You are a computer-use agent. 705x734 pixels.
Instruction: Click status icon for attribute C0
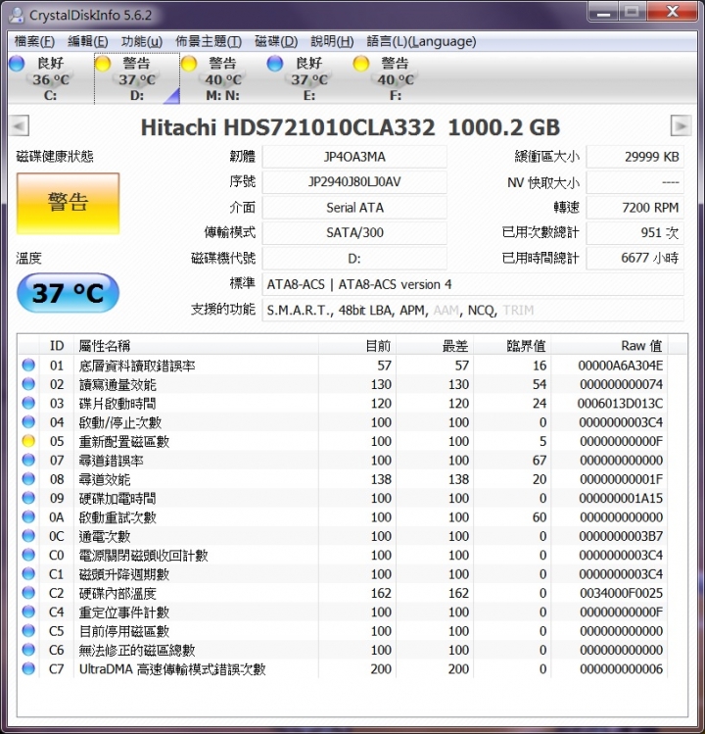coord(28,555)
